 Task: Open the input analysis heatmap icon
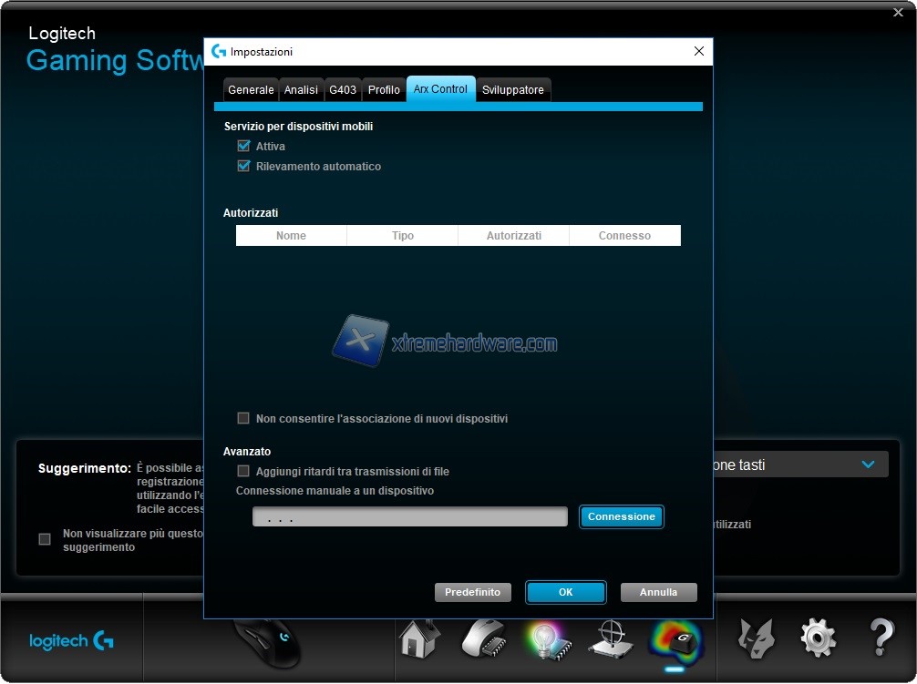[675, 638]
